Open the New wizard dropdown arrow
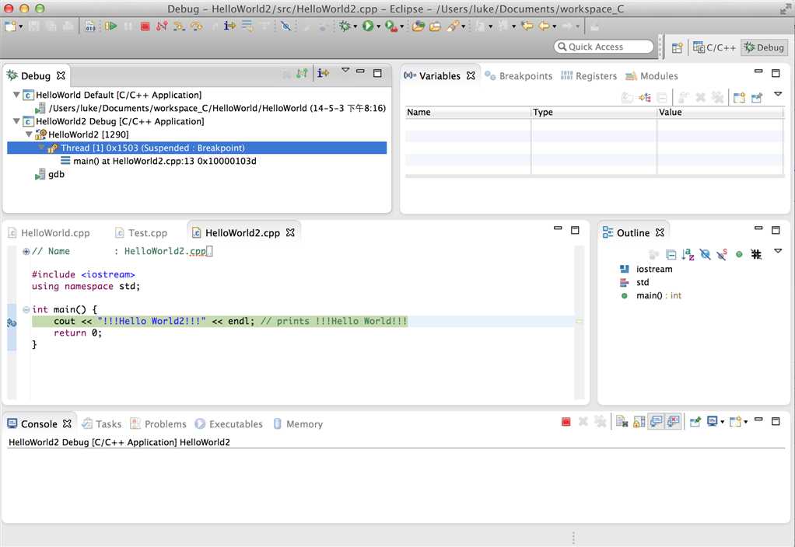The height and width of the screenshot is (547, 795). 21,26
